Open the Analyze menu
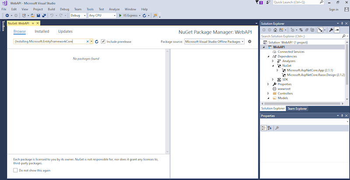Image resolution: width=350 pixels, height=180 pixels. pyautogui.click(x=114, y=9)
